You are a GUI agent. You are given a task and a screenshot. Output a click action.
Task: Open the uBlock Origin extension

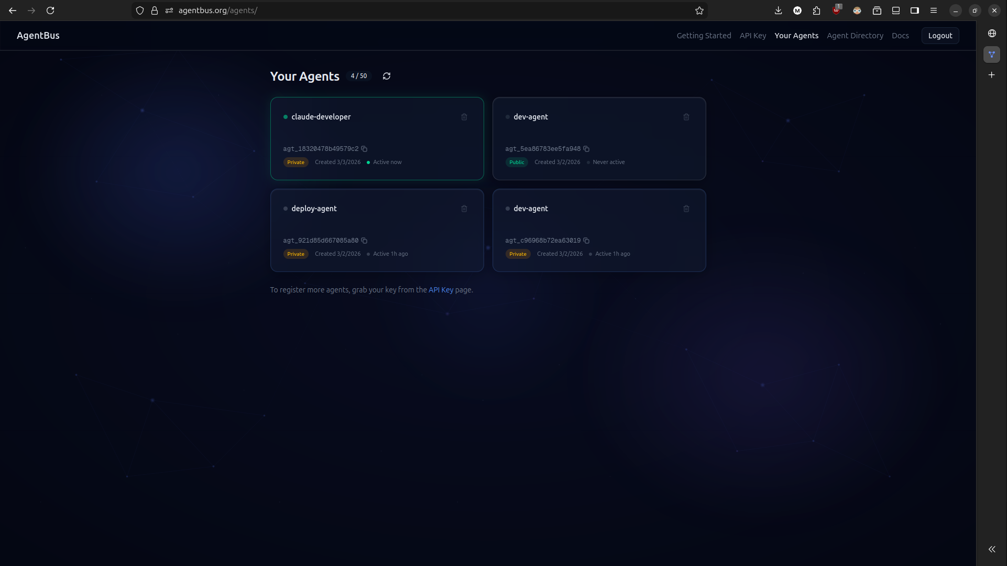(837, 10)
